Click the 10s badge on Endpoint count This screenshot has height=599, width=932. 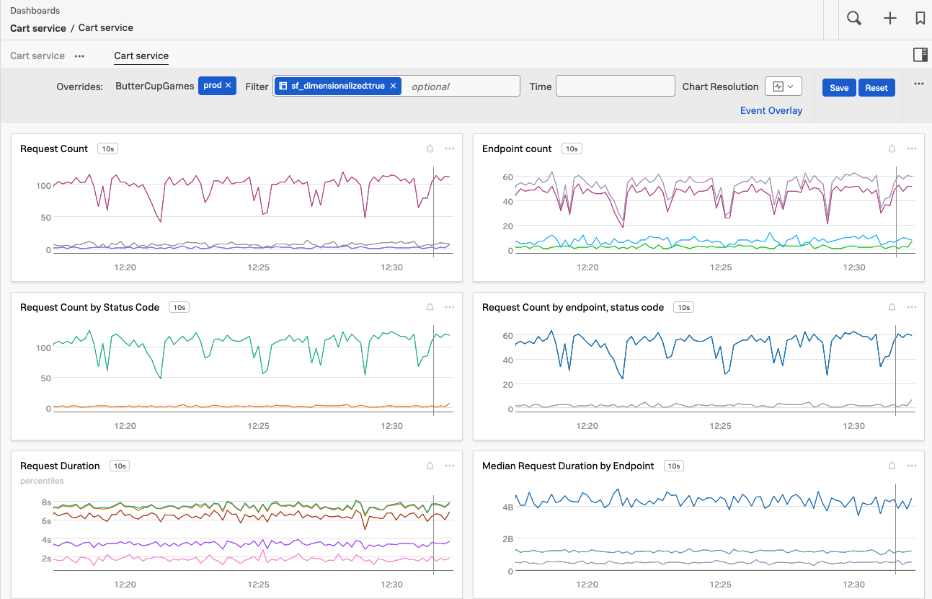pyautogui.click(x=572, y=148)
